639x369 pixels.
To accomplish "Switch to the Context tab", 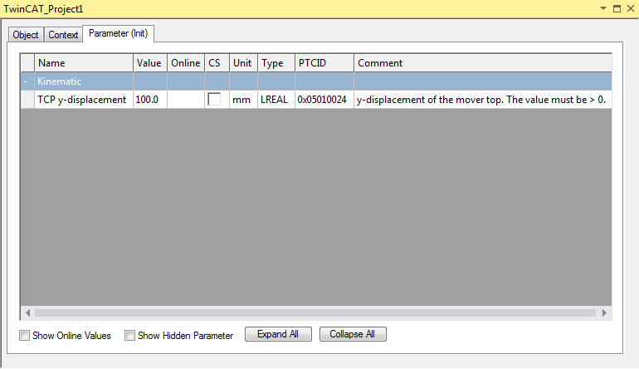I will (x=63, y=35).
